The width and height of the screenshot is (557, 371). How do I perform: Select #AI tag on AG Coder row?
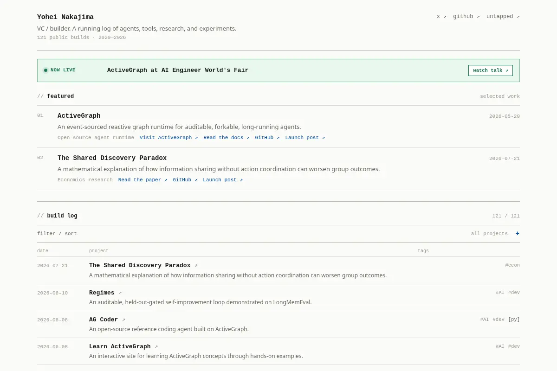point(485,320)
